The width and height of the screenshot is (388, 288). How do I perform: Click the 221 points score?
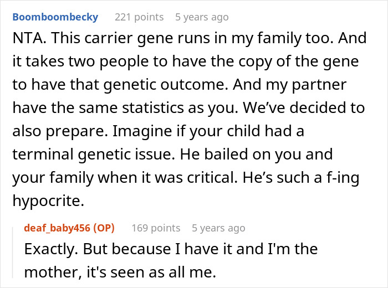click(x=139, y=17)
